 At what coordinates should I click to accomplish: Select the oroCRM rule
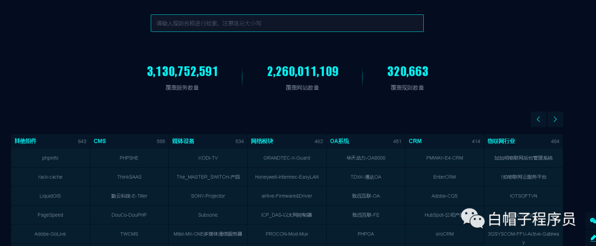444,234
